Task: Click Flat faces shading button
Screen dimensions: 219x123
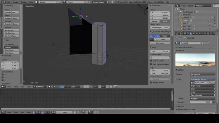Action: coord(15,13)
